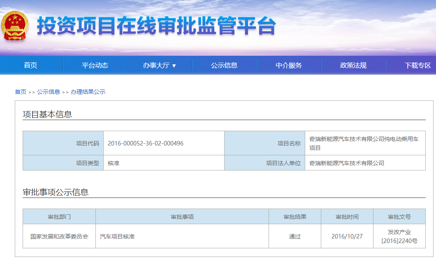Open the 发改产业[2016]2240号 document link

399,236
